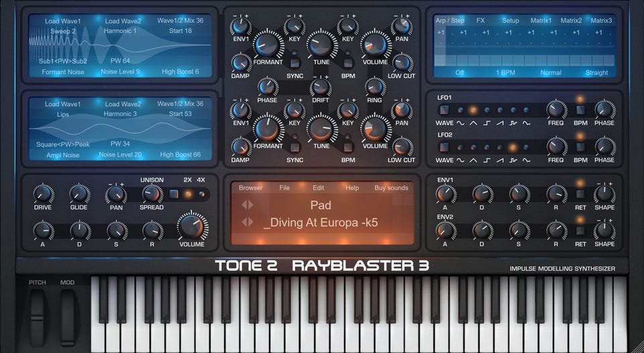Toggle the upper oscillator BPM button

click(x=348, y=63)
